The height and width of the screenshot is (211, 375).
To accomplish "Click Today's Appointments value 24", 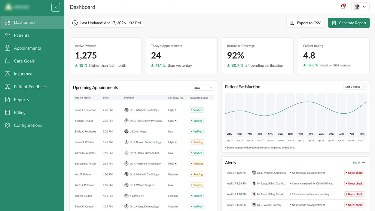I will 156,56.
